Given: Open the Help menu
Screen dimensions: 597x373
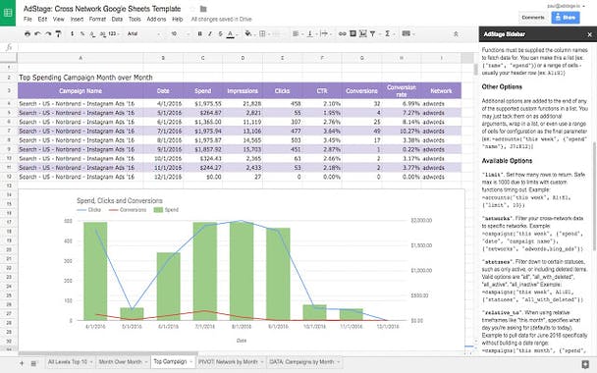Looking at the screenshot, I should tap(178, 19).
